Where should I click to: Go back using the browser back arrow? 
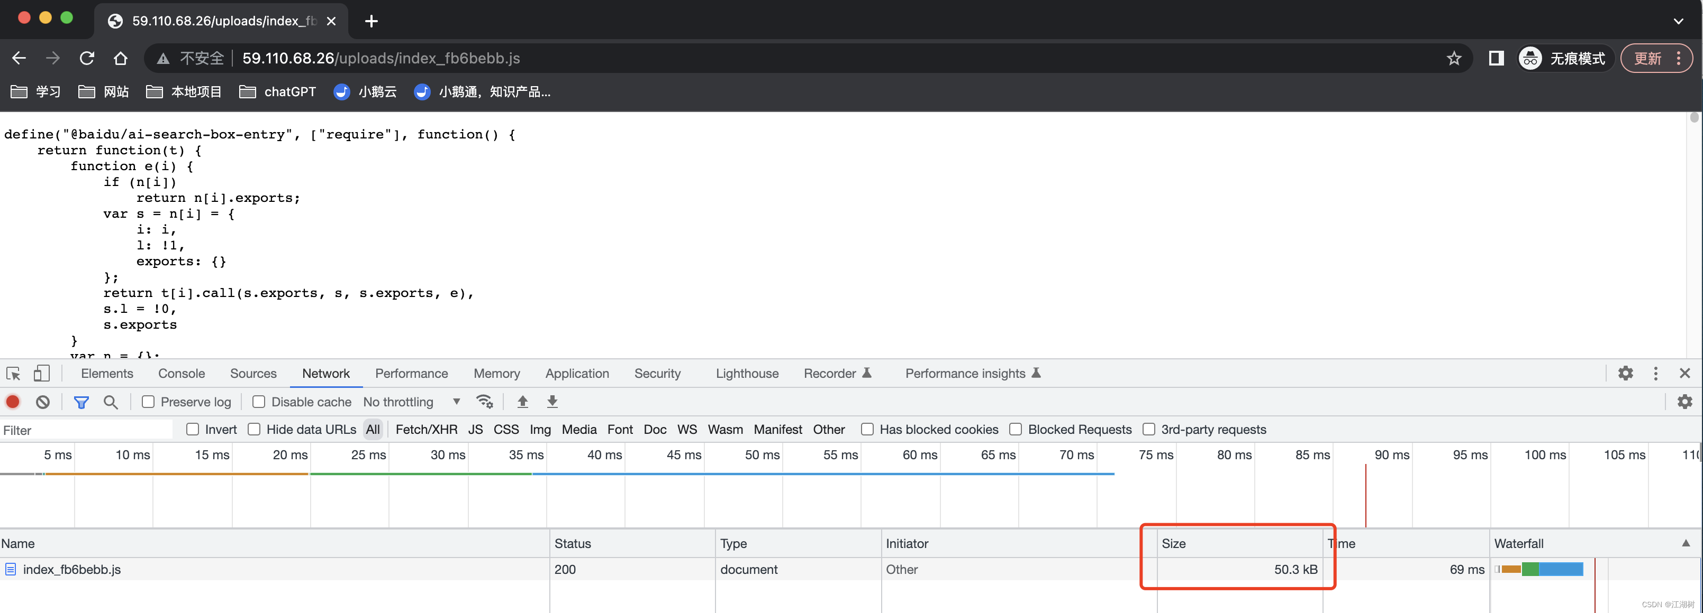click(19, 58)
